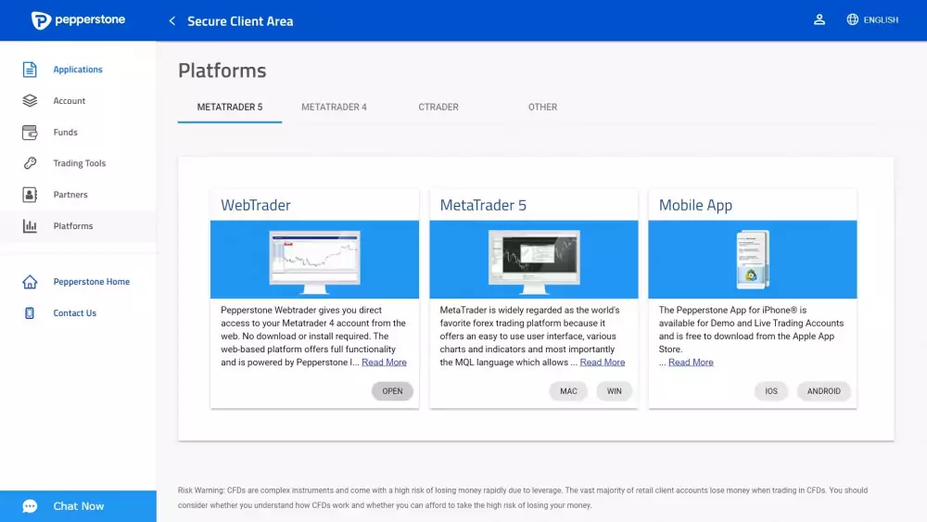Click the Pepperstone Home house icon
The image size is (927, 522).
click(x=30, y=282)
